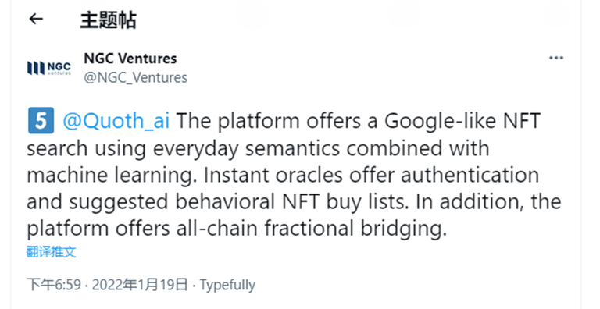The width and height of the screenshot is (600, 309).
Task: Click the 主题帖 thread header title
Action: [108, 20]
